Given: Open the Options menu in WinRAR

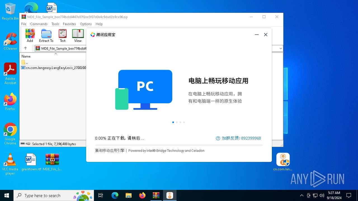Looking at the screenshot, I should pos(86,24).
